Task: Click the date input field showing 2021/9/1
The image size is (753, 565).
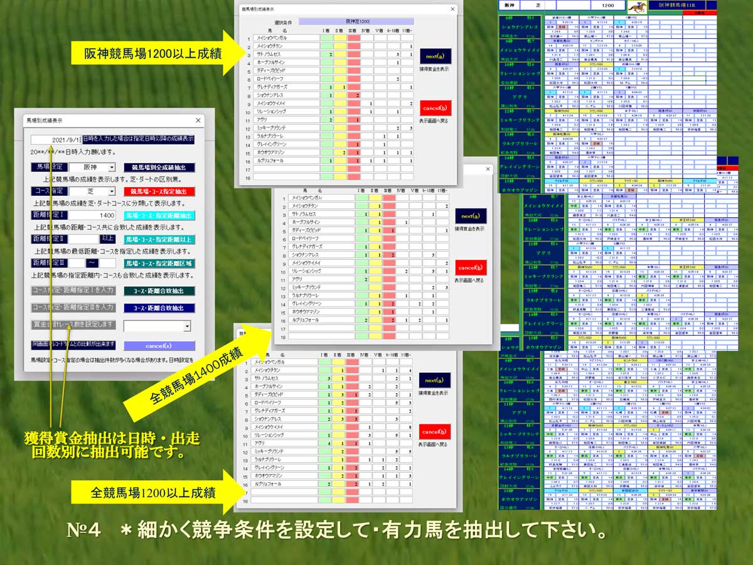Action: (56, 139)
